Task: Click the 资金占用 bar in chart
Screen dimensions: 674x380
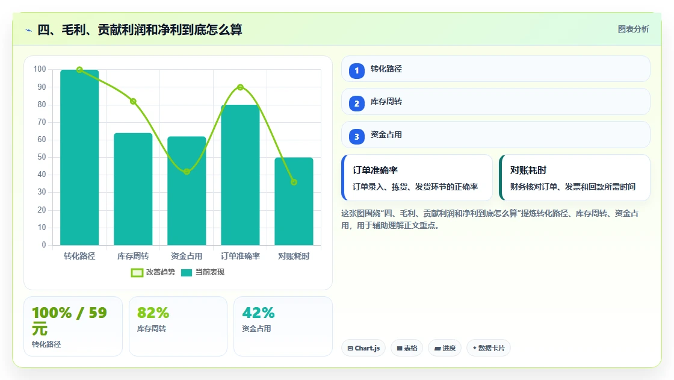Action: (x=187, y=191)
